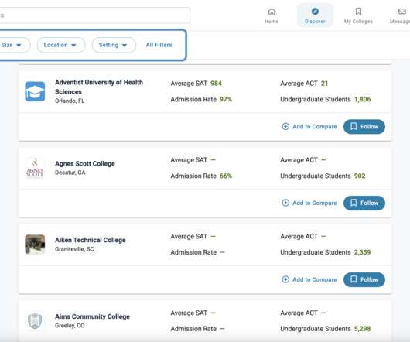Add Aiken Technical College to Compare
The width and height of the screenshot is (410, 342).
[x=309, y=279]
